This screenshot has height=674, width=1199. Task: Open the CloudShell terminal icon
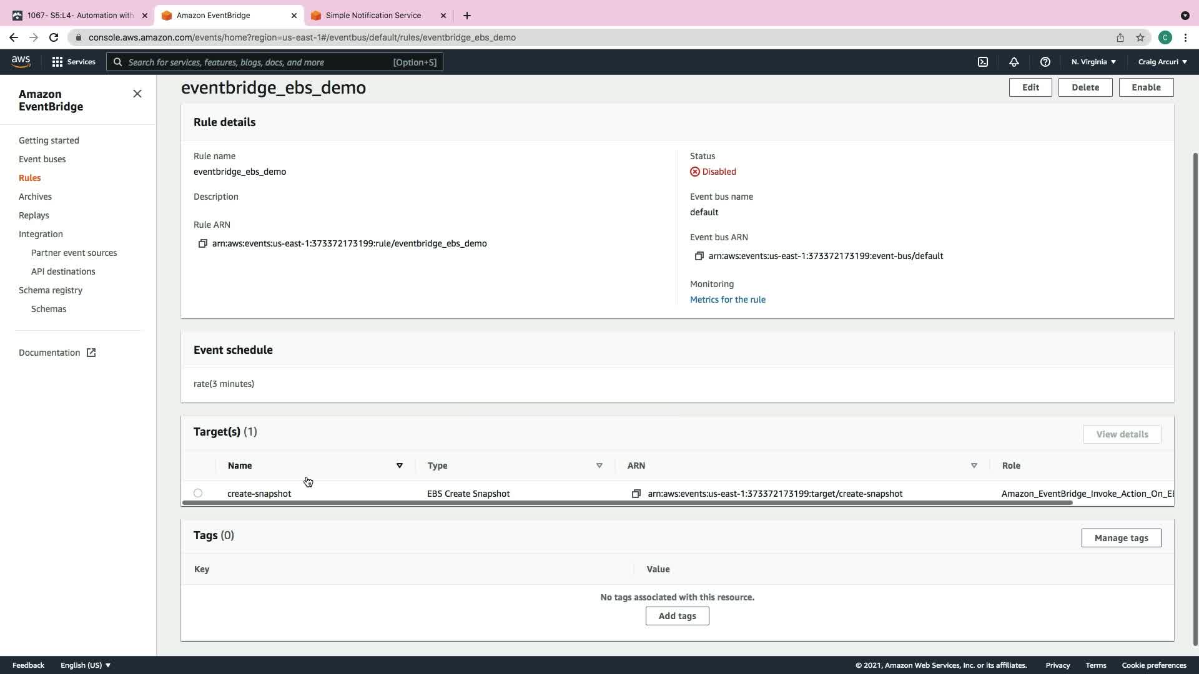point(983,62)
